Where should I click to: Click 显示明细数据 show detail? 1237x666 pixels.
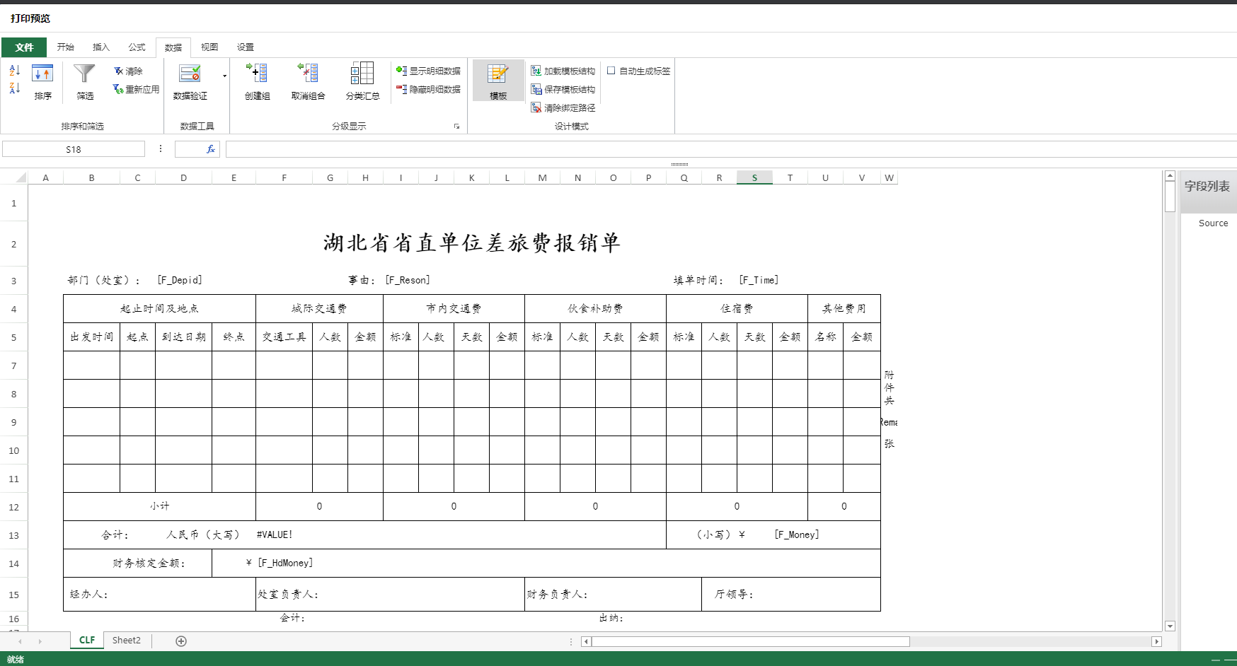click(x=428, y=71)
